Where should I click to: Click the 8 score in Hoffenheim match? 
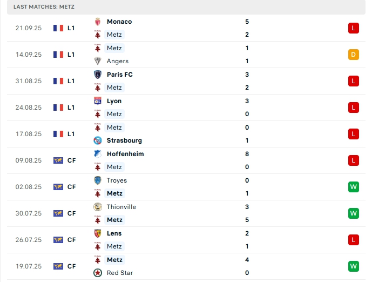click(x=247, y=154)
